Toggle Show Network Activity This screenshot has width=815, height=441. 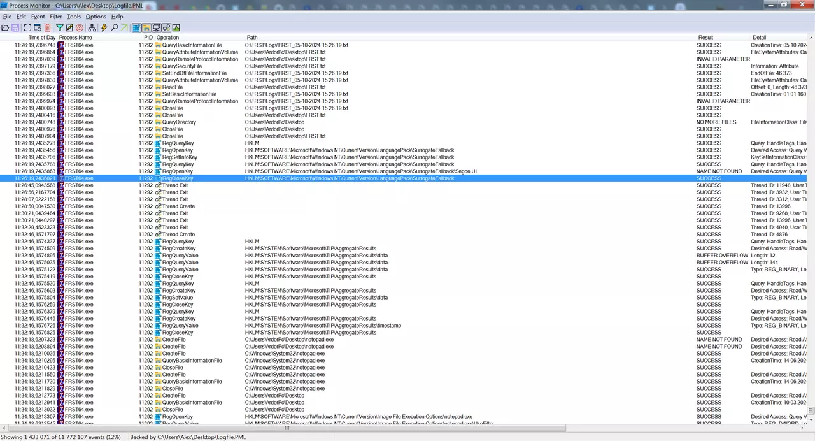156,28
